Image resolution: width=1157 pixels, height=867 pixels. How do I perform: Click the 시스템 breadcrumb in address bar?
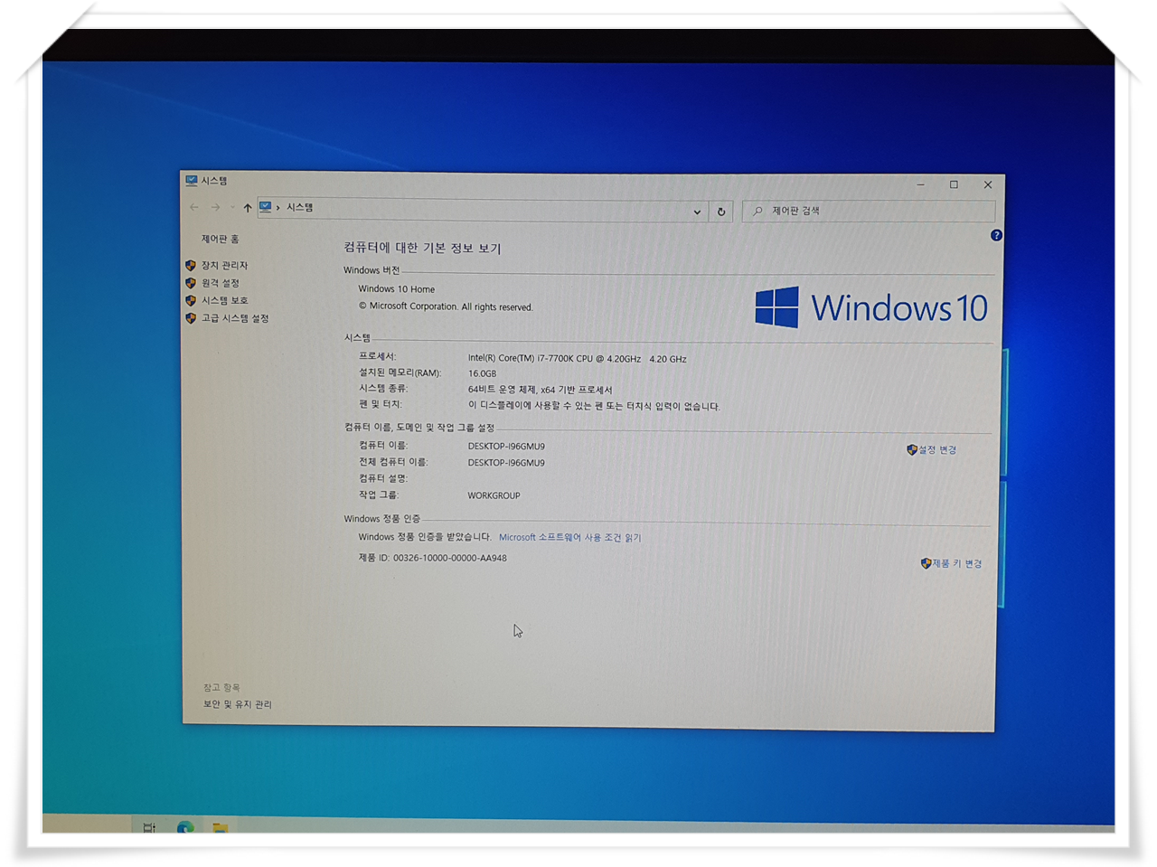[299, 207]
